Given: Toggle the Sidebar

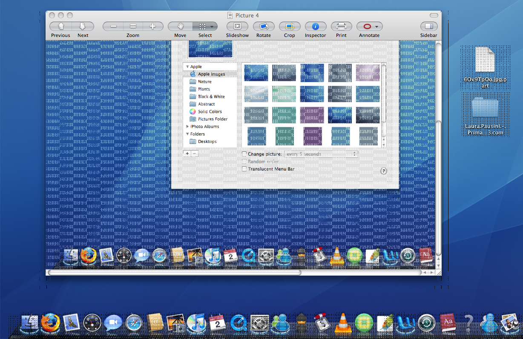Looking at the screenshot, I should coord(428,26).
